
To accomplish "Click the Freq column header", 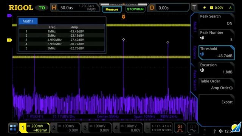I will [52, 27].
